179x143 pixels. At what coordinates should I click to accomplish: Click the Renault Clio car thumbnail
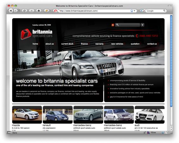[58, 114]
